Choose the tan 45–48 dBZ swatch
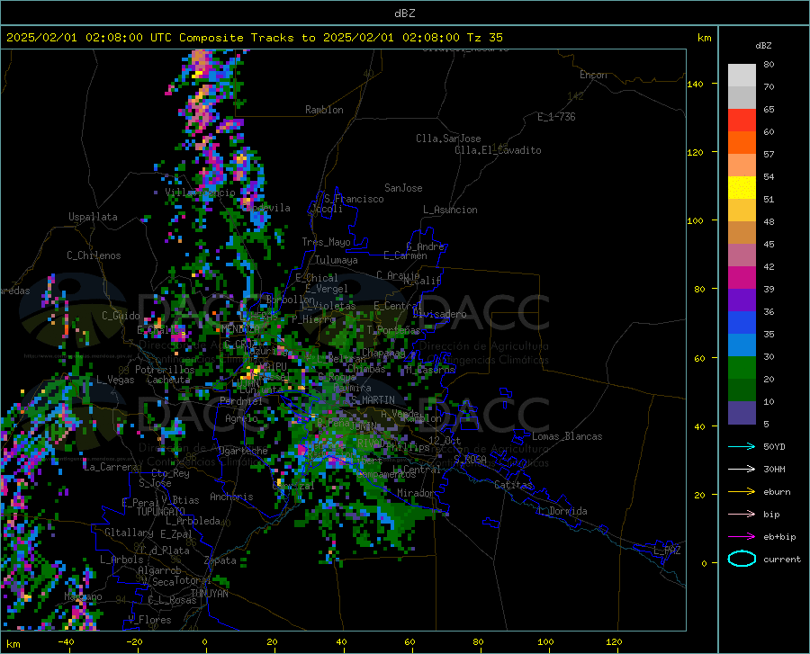The height and width of the screenshot is (654, 810). pyautogui.click(x=742, y=233)
